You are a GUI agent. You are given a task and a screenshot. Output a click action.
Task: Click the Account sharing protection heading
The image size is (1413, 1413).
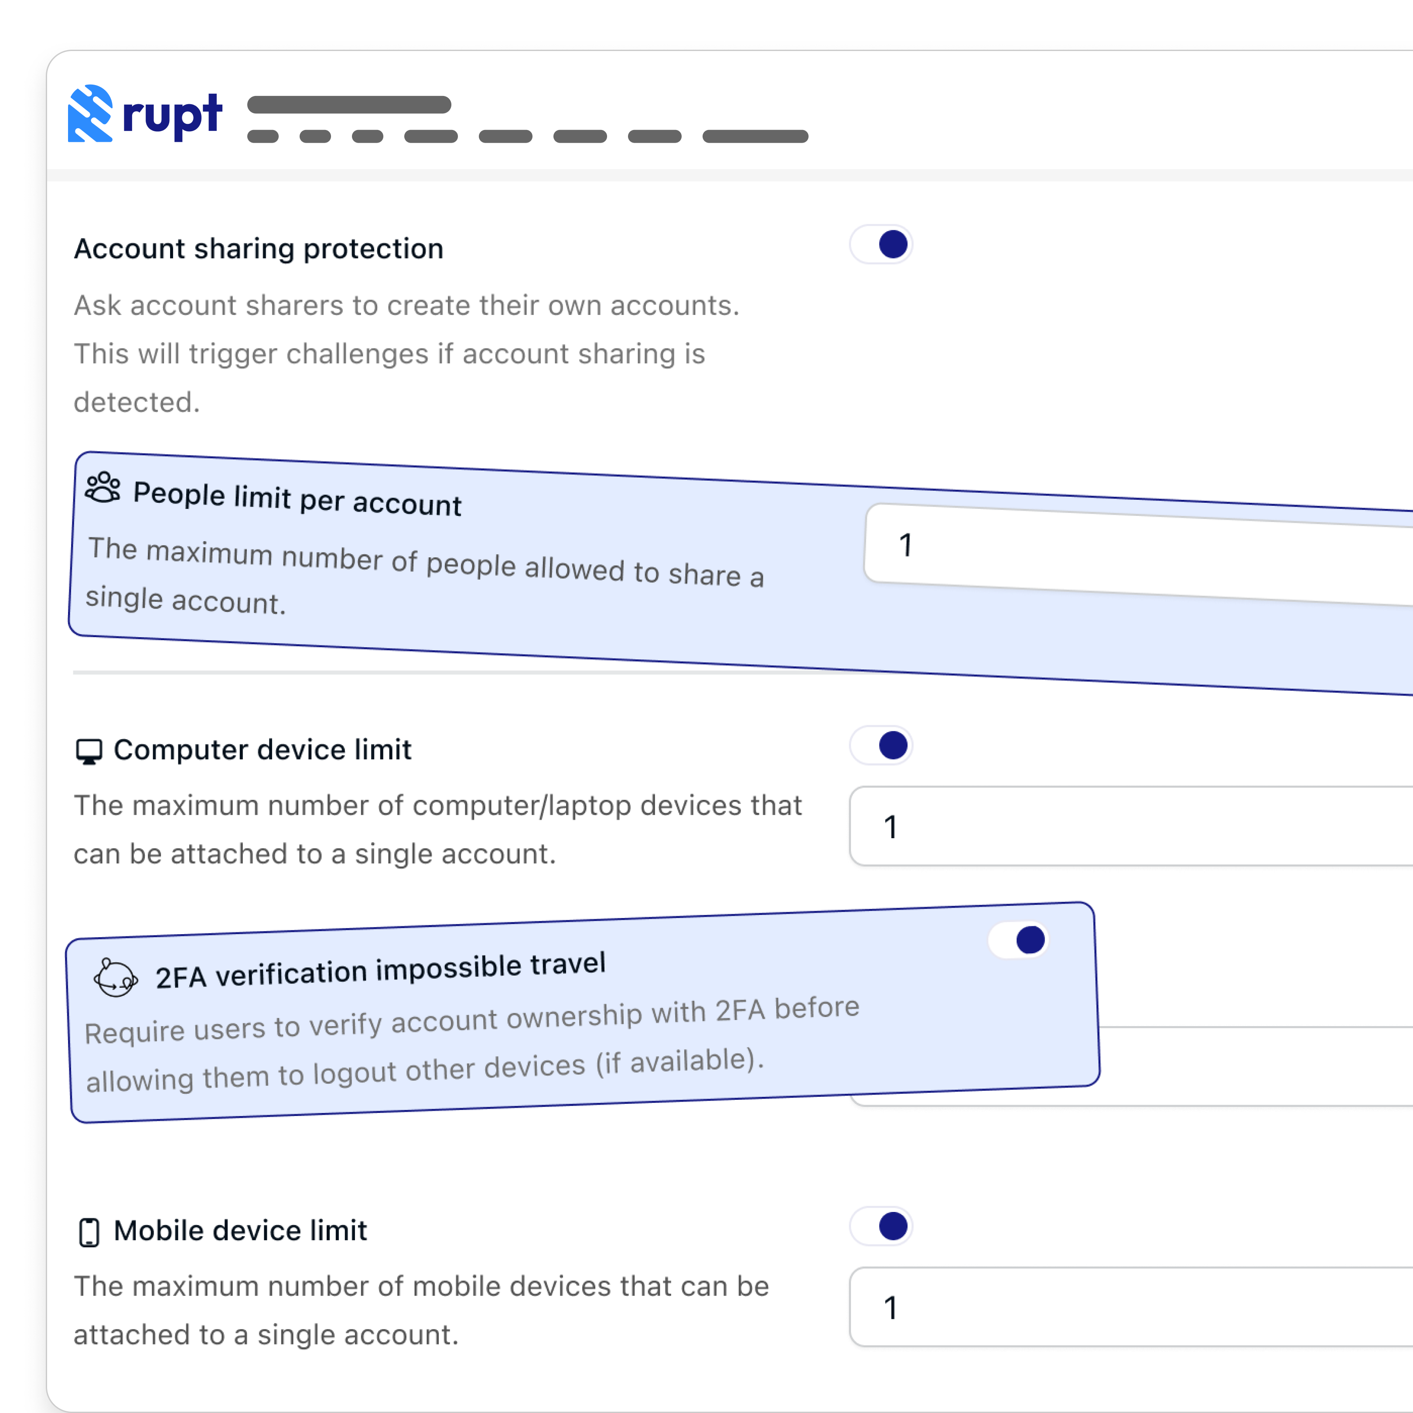coord(258,249)
